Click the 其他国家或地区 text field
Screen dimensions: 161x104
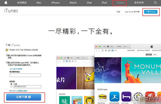point(27,87)
